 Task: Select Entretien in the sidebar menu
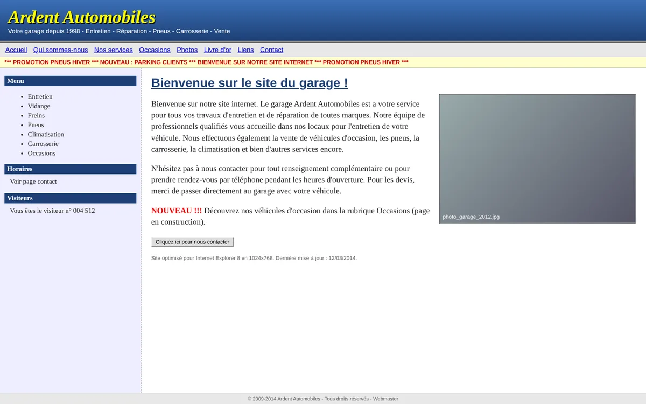coord(40,96)
